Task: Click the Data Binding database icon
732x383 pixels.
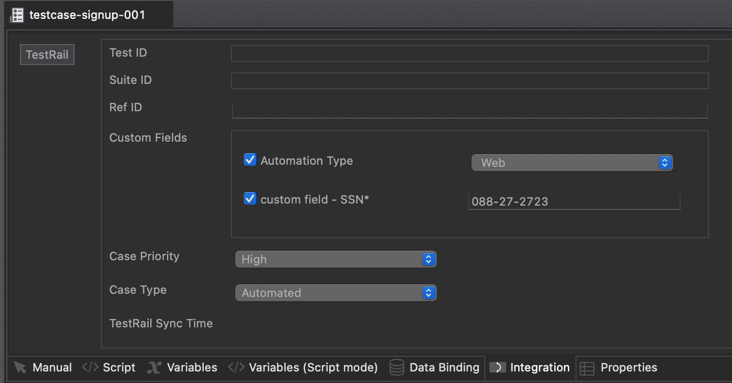Action: coord(396,368)
